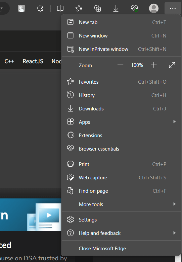The image size is (182, 262).
Task: Expand the More tools submenu
Action: pos(121,204)
